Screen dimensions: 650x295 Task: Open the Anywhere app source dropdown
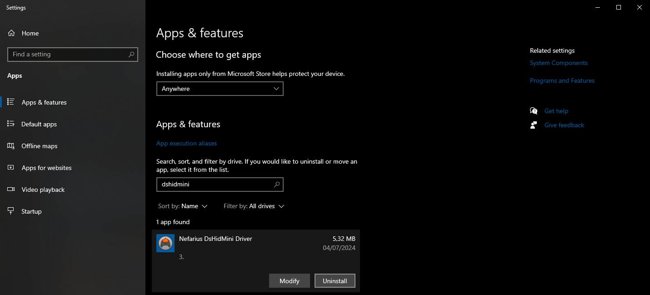coord(220,89)
